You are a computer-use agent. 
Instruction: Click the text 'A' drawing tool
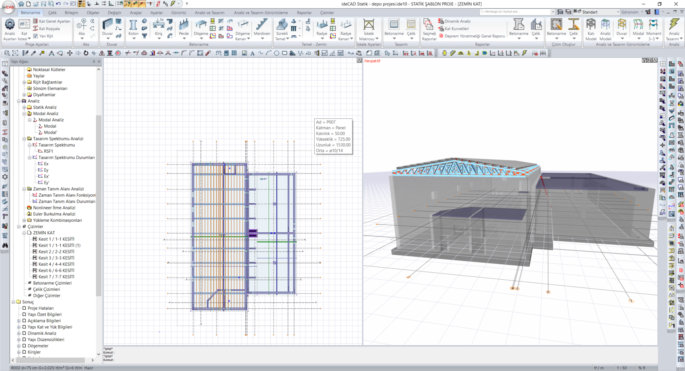(x=253, y=53)
